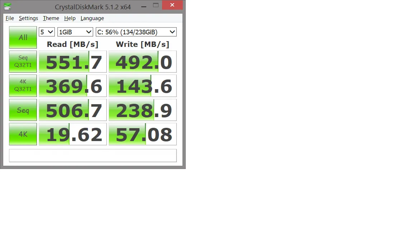Start the Seq Q32T1 test
Image resolution: width=413 pixels, height=232 pixels.
tap(23, 62)
